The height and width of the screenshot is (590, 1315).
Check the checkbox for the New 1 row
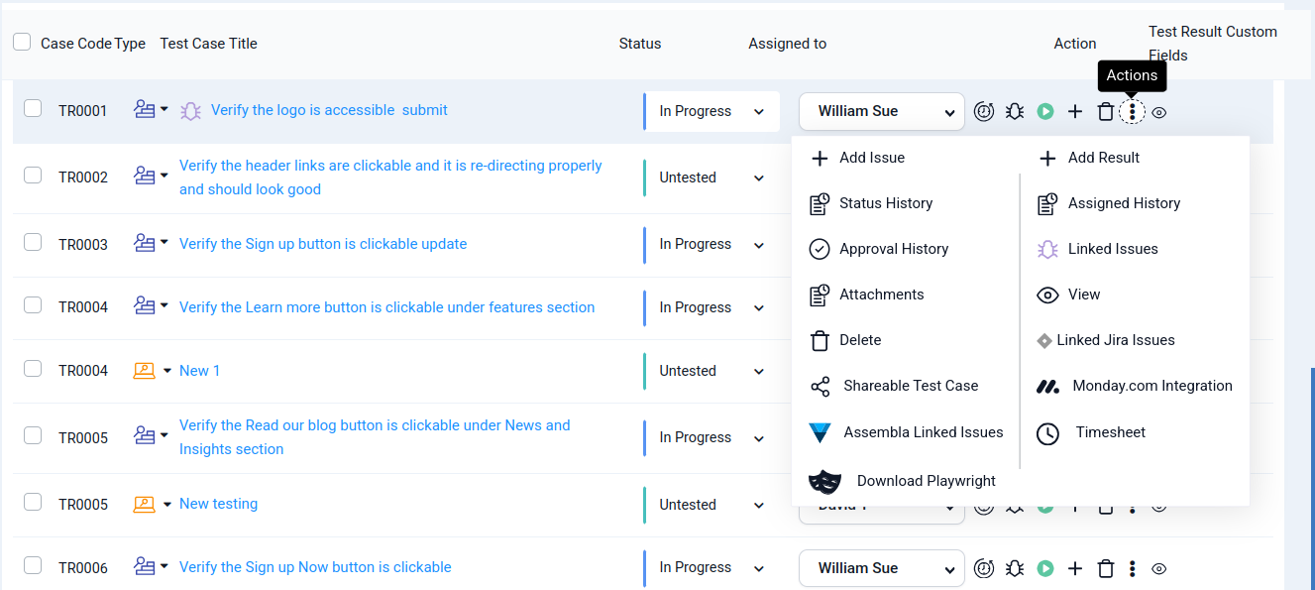[x=33, y=368]
